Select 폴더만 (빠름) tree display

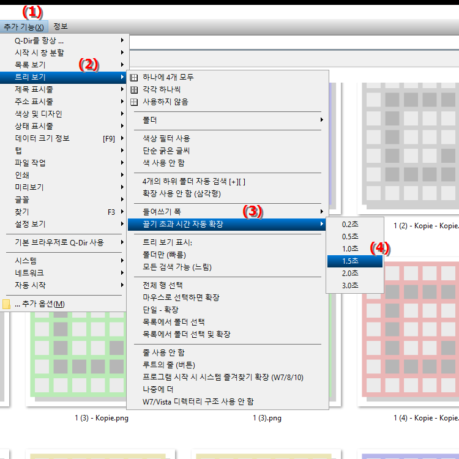(x=227, y=255)
